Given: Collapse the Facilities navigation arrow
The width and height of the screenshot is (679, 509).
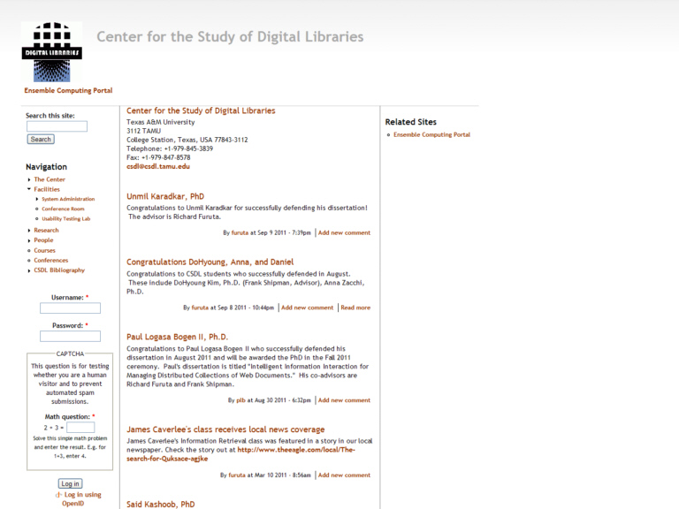Looking at the screenshot, I should click(x=29, y=189).
